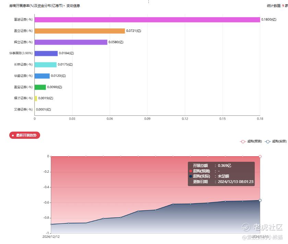Click the 盈立证券(-%) axis label
The height and width of the screenshot is (244, 288).
click(23, 31)
